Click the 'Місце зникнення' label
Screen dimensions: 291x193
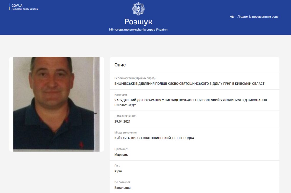126,132
